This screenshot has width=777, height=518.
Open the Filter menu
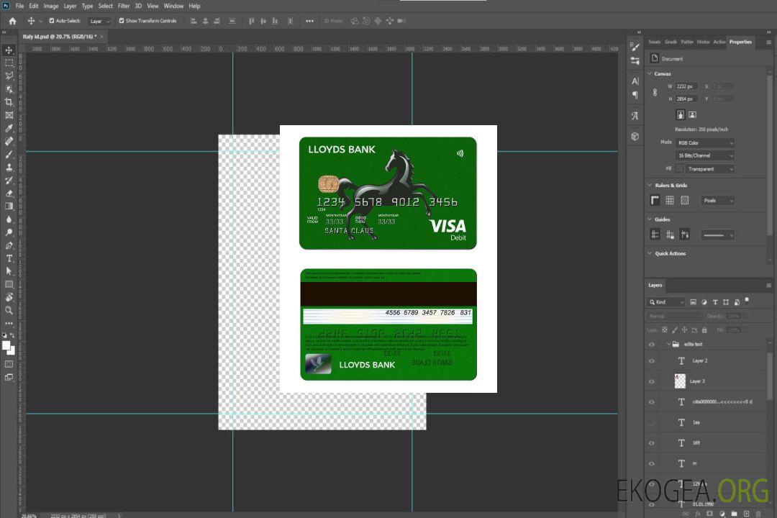click(x=124, y=6)
